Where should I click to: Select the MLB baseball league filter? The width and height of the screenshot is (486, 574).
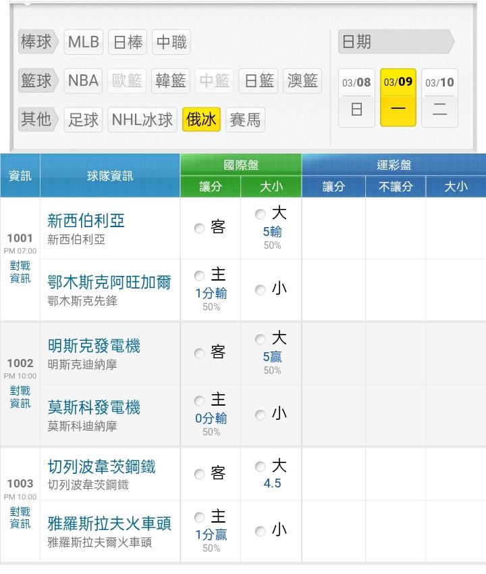[84, 42]
